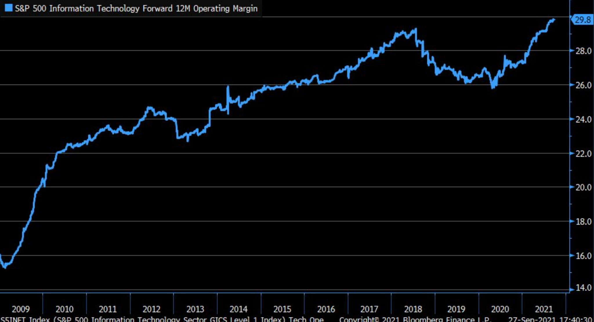Click the Bloomberg Finance copyright notice
Image resolution: width=594 pixels, height=322 pixels.
[x=415, y=319]
